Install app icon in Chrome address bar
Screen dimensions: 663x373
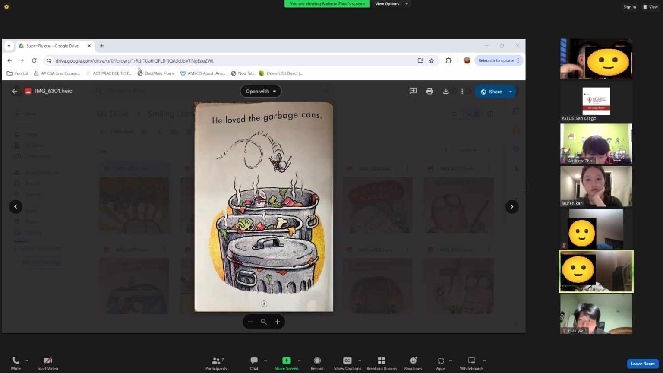(x=420, y=61)
